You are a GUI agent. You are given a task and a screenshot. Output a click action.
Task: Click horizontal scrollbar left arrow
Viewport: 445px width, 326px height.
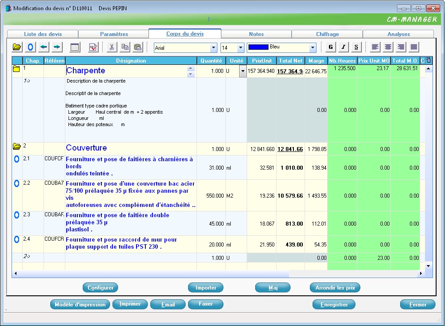[16, 273]
